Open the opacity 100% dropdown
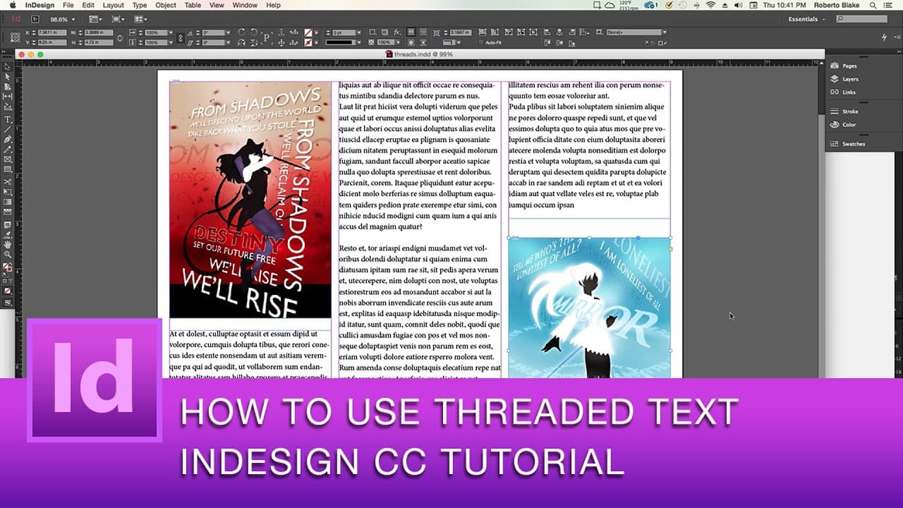 pyautogui.click(x=399, y=42)
